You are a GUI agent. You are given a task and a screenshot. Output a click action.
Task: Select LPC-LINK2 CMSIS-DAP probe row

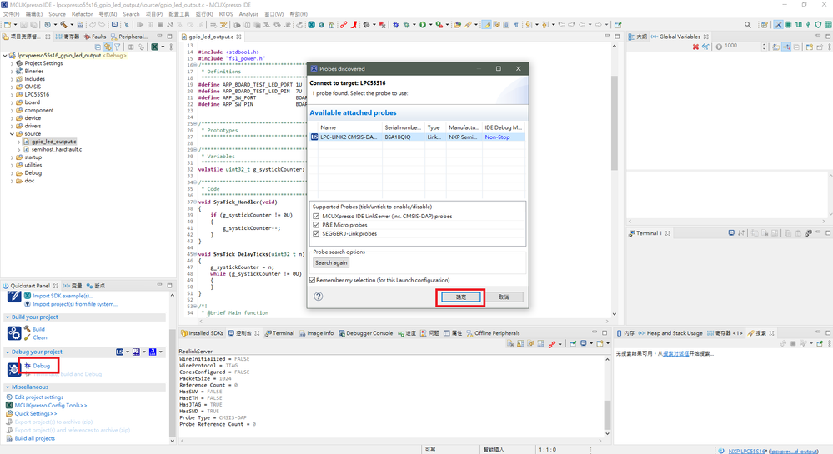click(417, 137)
